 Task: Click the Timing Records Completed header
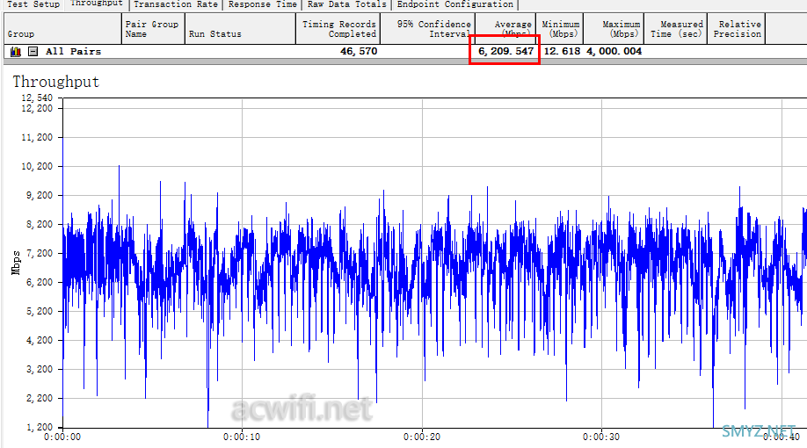[338, 29]
